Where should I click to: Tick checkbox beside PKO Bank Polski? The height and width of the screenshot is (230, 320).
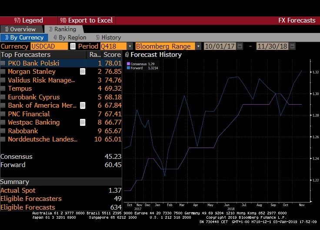[x=3, y=63]
